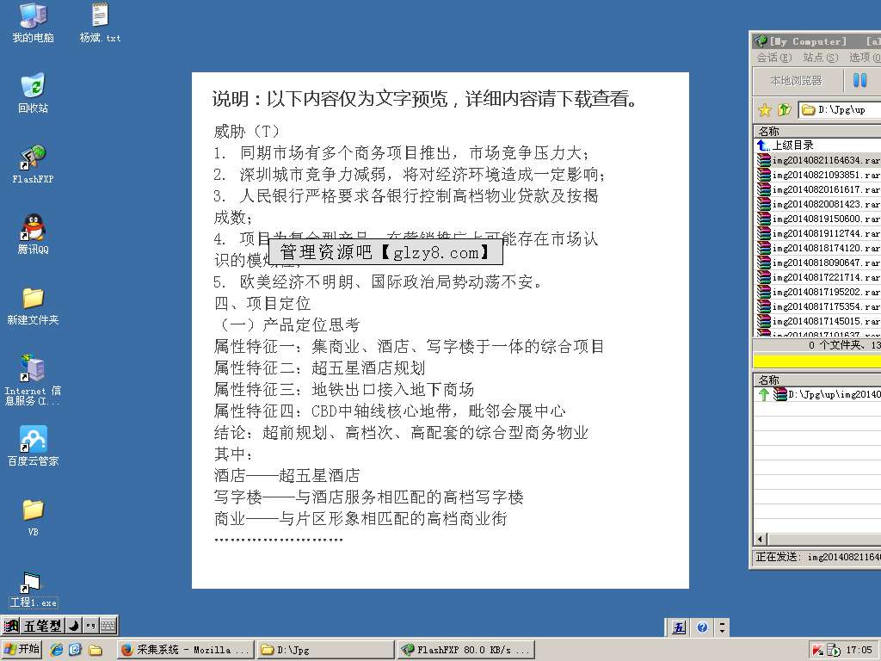Click the 五笔型 input method label
The width and height of the screenshot is (881, 661).
[x=43, y=625]
